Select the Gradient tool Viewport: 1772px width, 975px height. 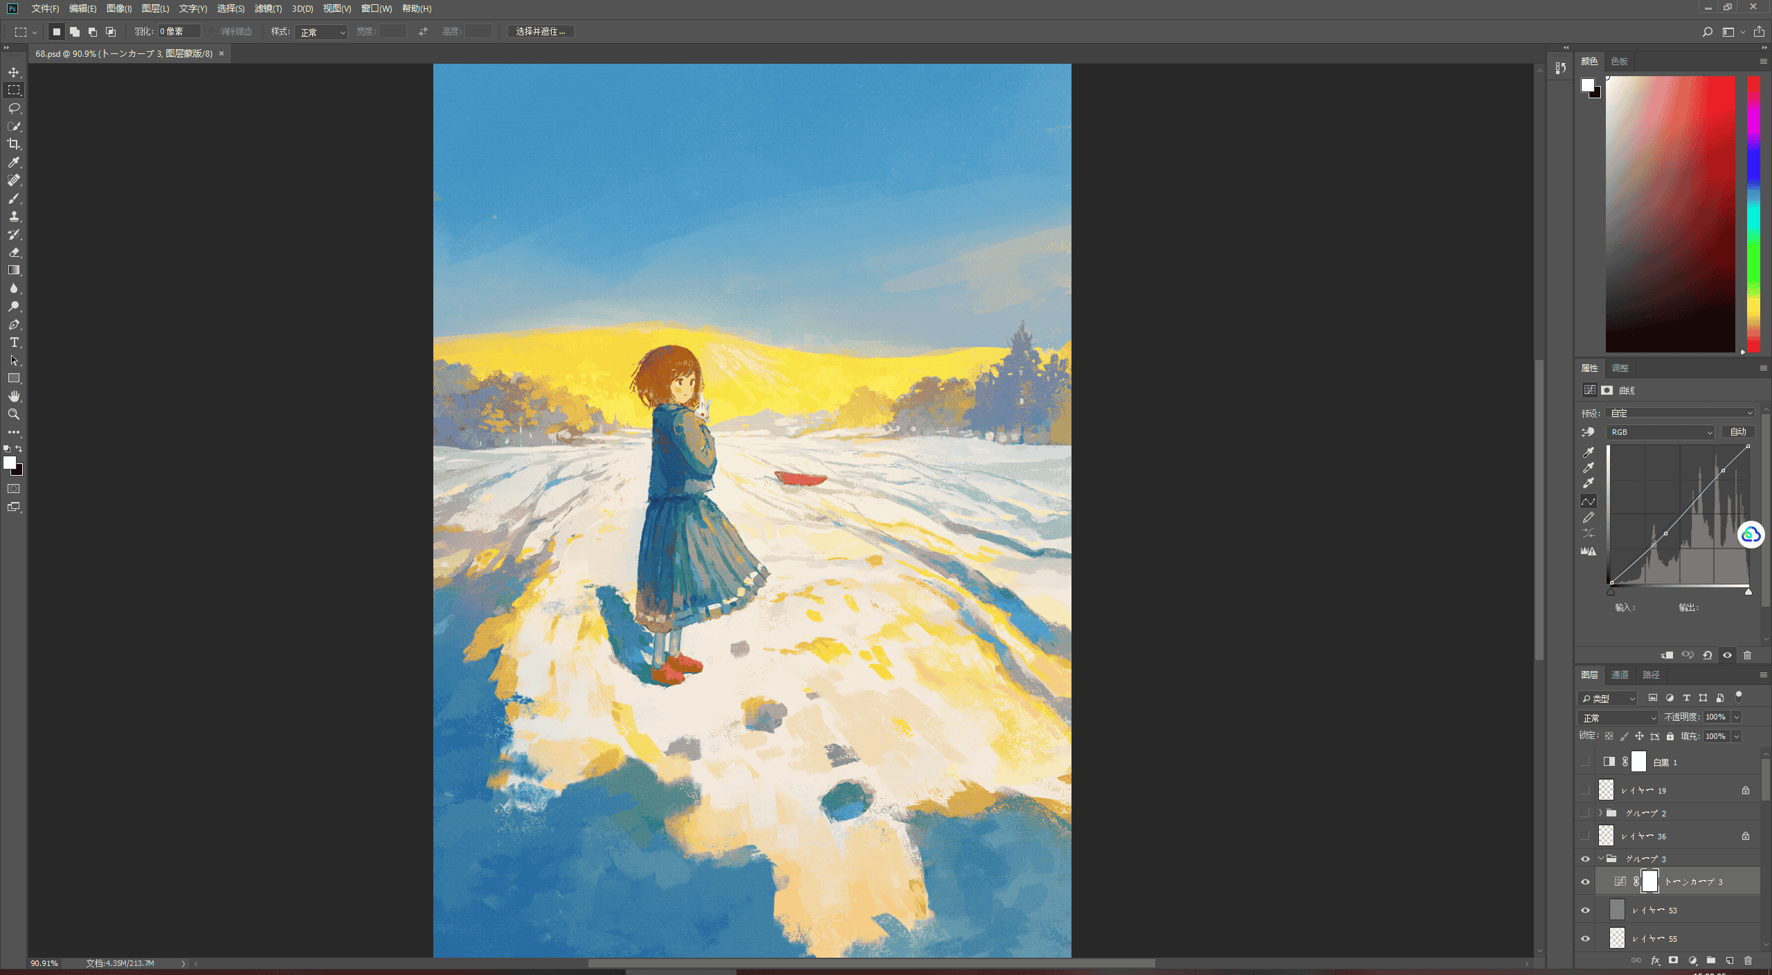click(14, 270)
